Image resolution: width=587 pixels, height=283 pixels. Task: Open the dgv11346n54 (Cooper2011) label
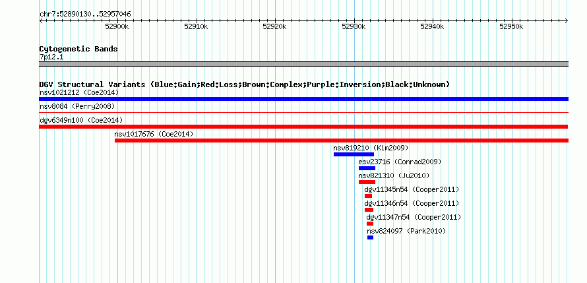click(x=412, y=203)
